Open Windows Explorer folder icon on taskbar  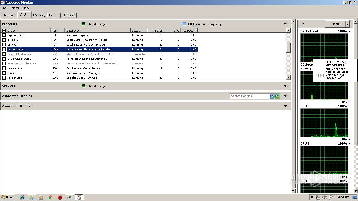point(32,197)
